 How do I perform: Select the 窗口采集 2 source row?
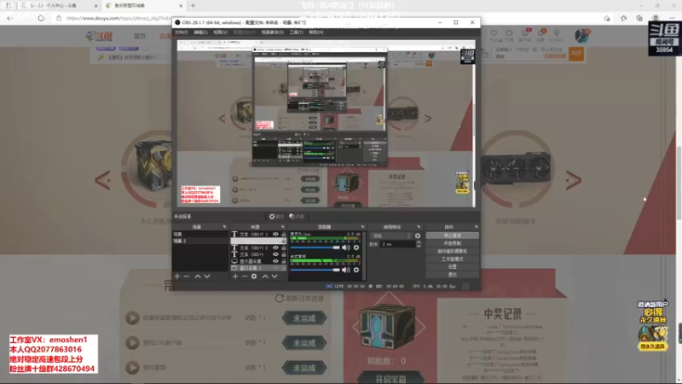click(258, 268)
